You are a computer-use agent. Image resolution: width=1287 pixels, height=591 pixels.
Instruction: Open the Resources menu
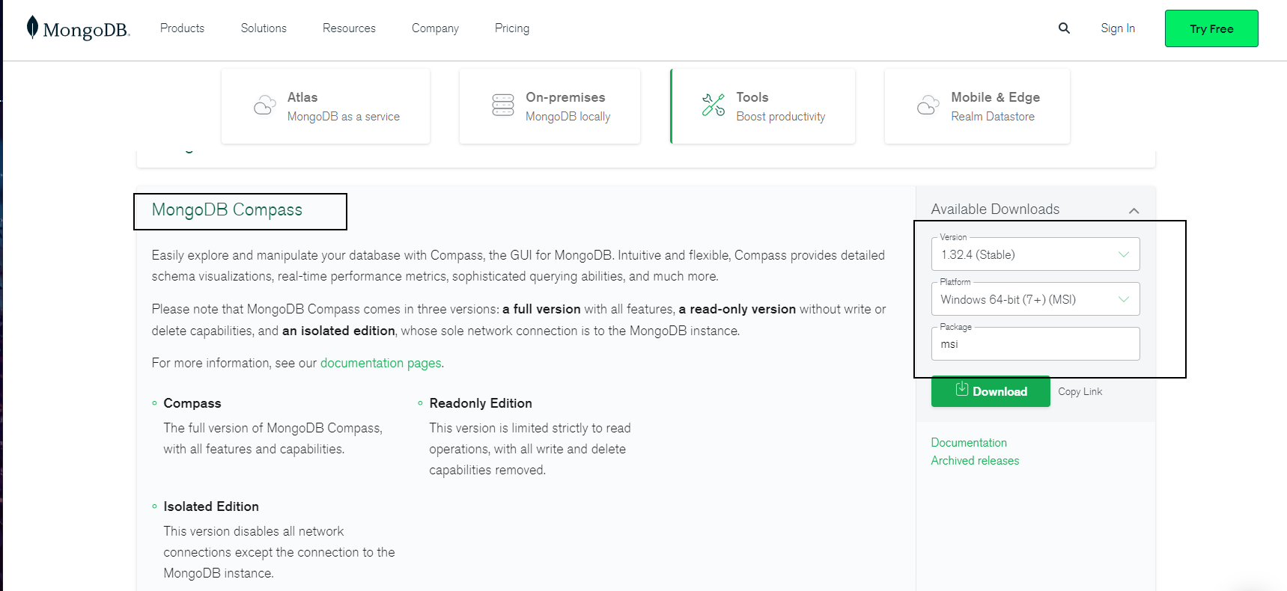pyautogui.click(x=349, y=28)
